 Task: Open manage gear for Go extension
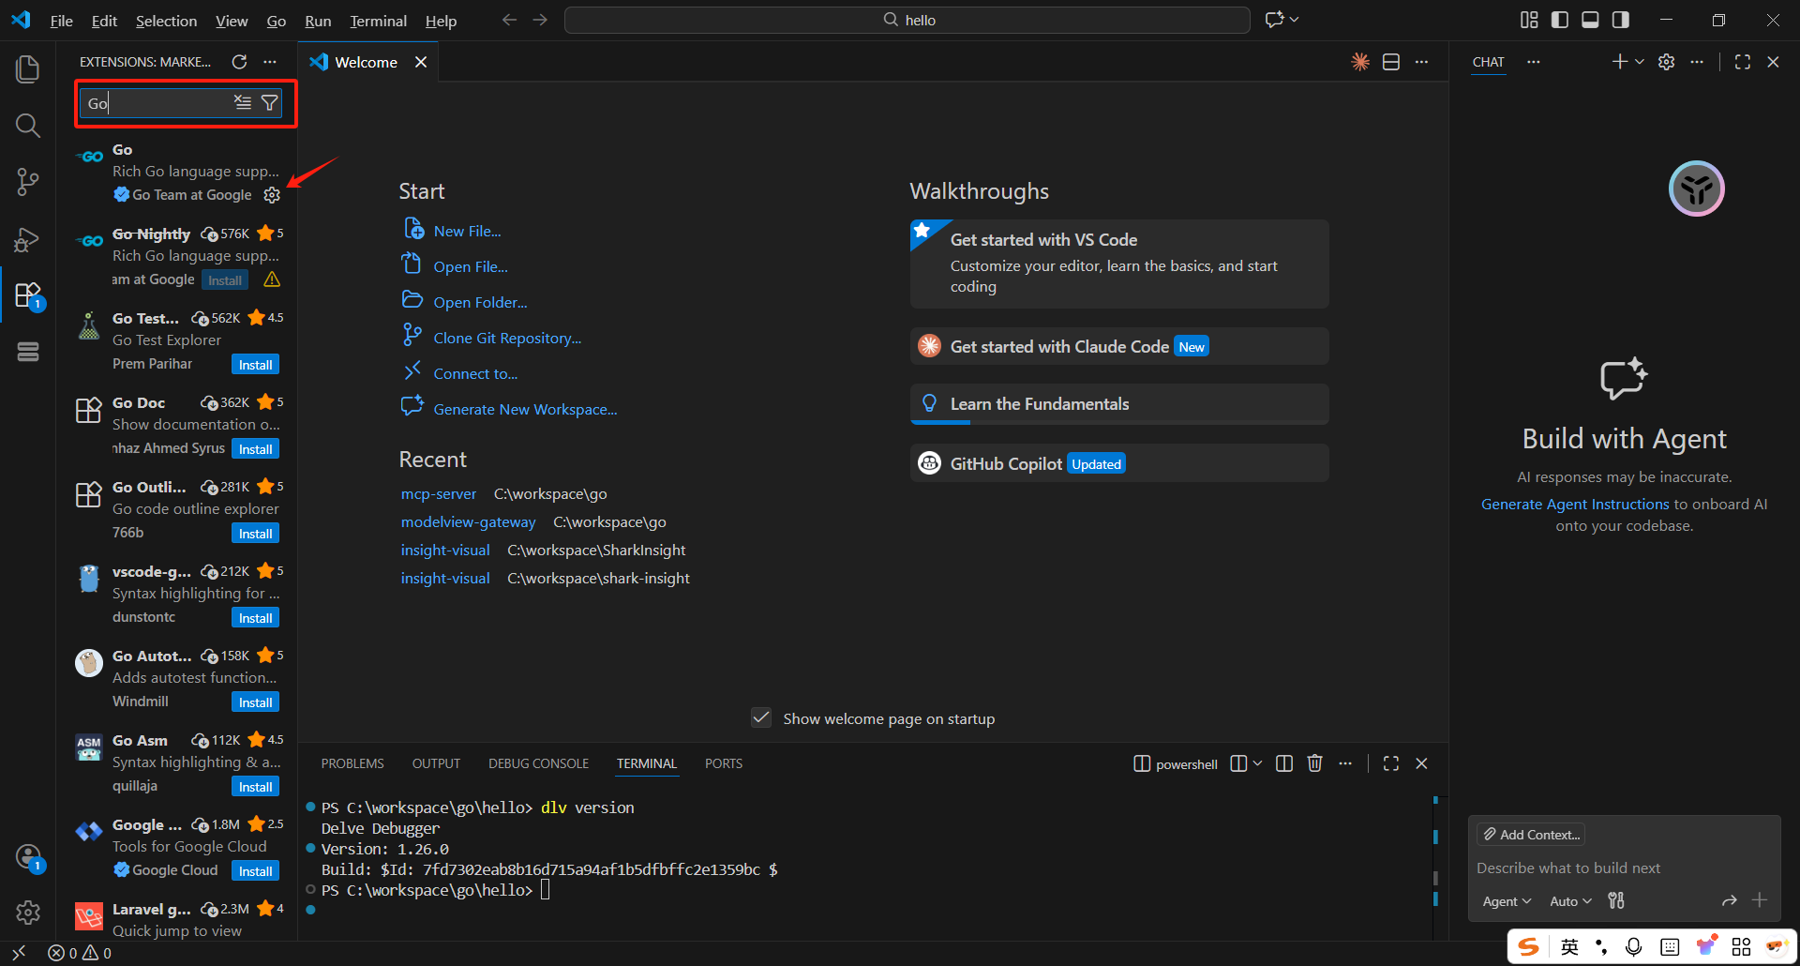272,195
